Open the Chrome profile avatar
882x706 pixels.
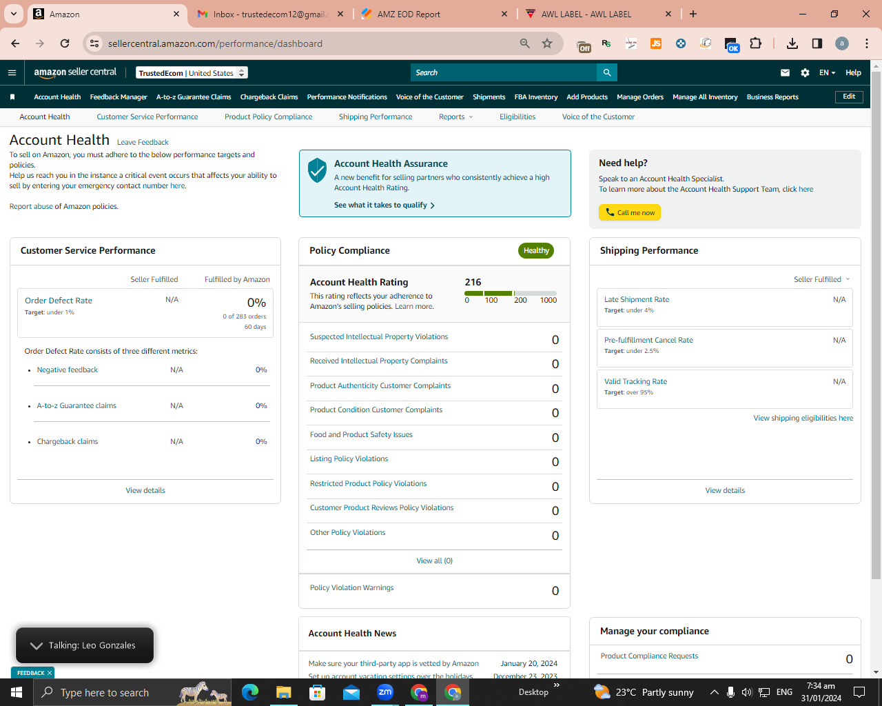pyautogui.click(x=842, y=43)
